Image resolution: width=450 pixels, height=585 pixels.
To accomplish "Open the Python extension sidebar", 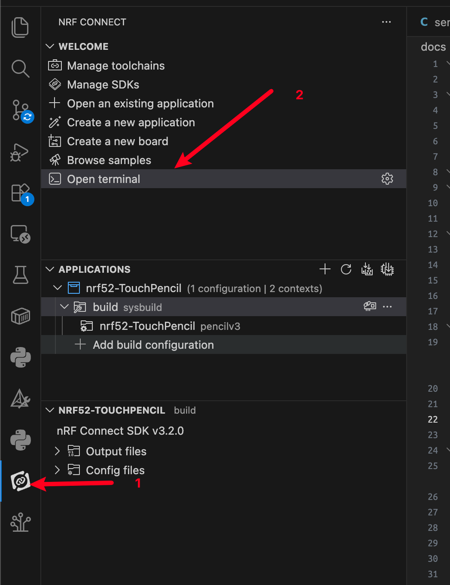I will tap(20, 357).
